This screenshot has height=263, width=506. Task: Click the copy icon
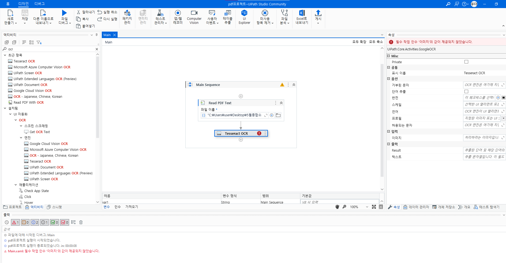(x=78, y=19)
